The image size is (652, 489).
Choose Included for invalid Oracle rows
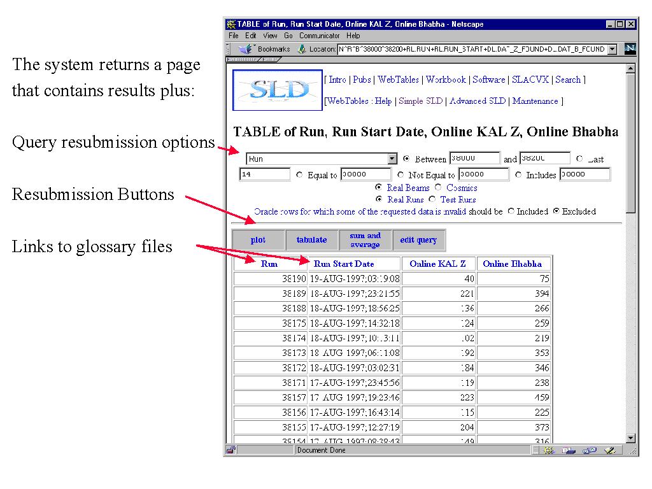click(x=511, y=211)
